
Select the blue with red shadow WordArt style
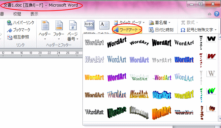click(184, 60)
